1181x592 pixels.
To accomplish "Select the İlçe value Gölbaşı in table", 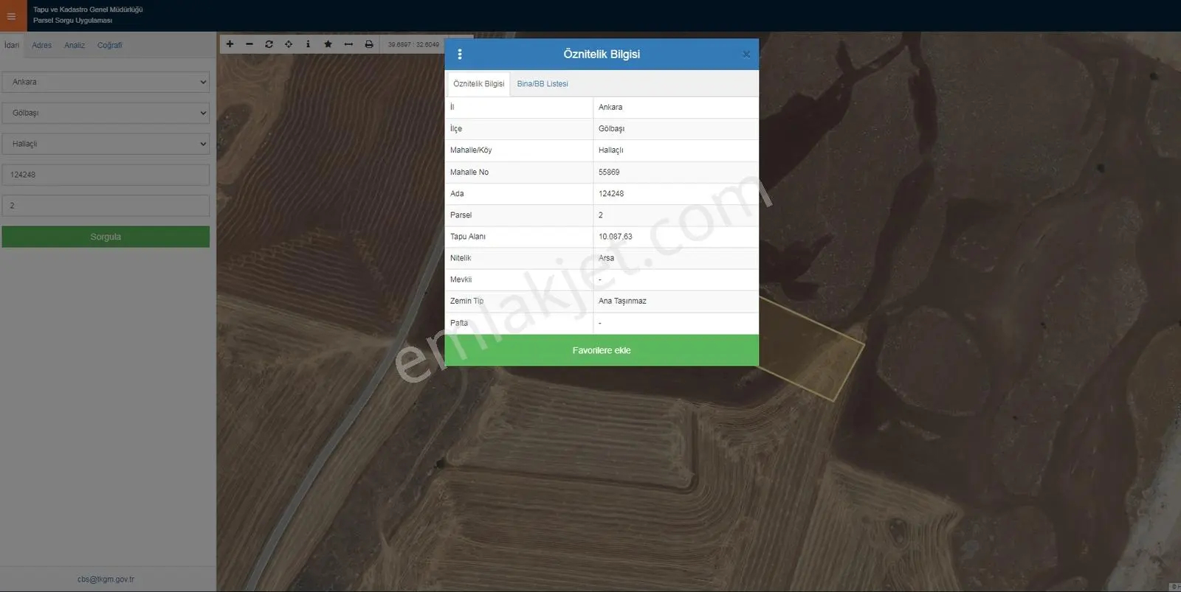I will pos(611,129).
